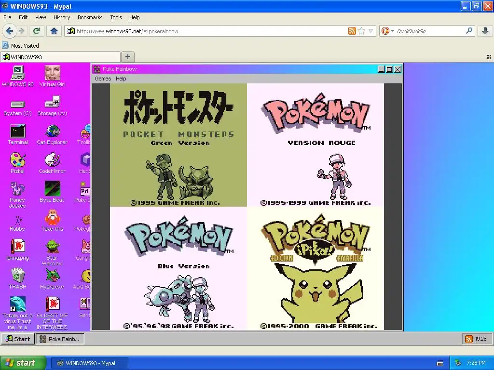The image size is (494, 370).
Task: Open the Totally not a virus dolphin icon
Action: [18, 313]
